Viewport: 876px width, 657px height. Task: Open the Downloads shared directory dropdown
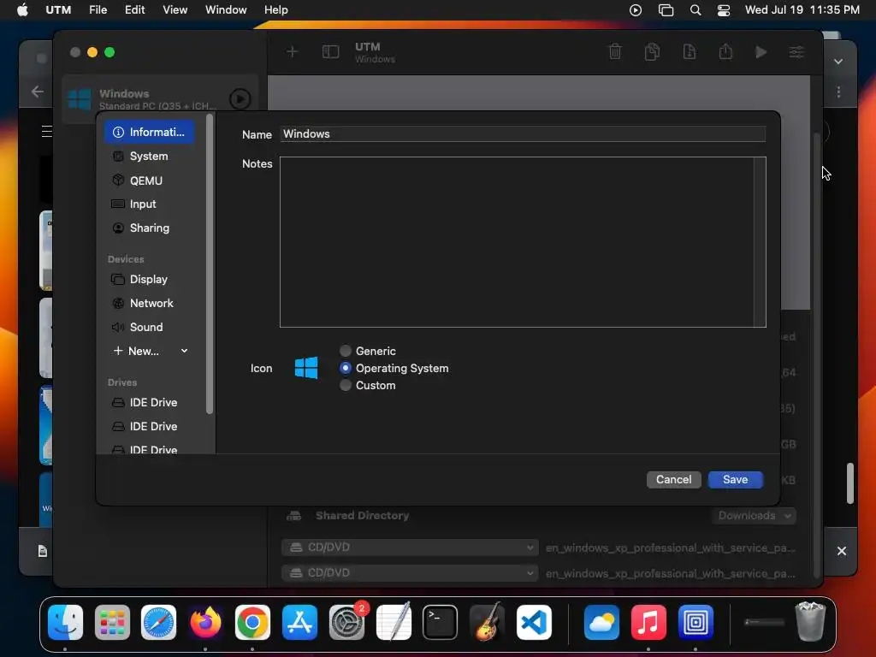click(x=755, y=516)
